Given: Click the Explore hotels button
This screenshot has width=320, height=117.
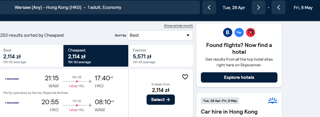Looking at the screenshot, I should (239, 77).
